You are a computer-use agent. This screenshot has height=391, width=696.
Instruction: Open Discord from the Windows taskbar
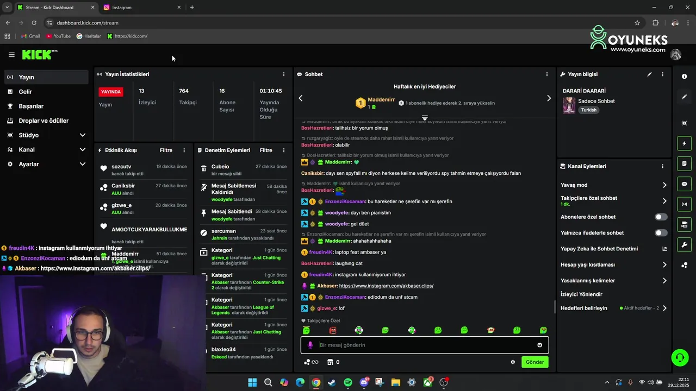[364, 382]
